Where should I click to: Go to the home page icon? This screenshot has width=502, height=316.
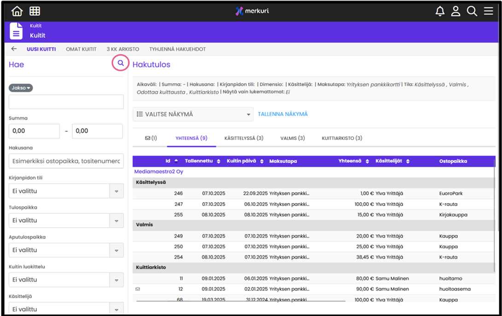coord(17,12)
